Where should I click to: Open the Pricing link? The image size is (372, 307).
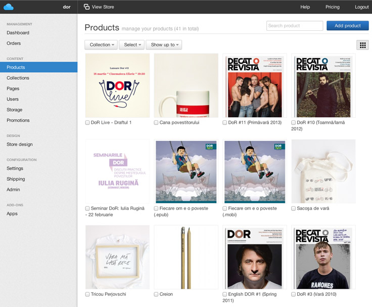coord(333,7)
